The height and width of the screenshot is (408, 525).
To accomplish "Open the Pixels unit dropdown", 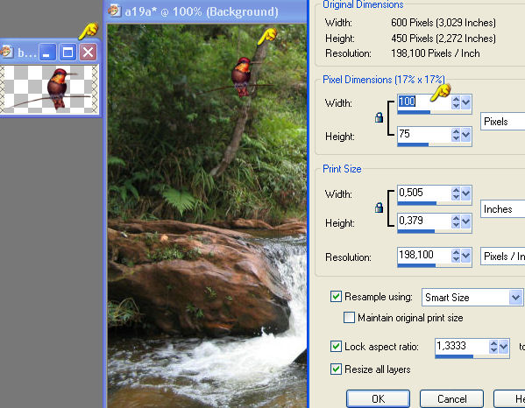I will 502,122.
